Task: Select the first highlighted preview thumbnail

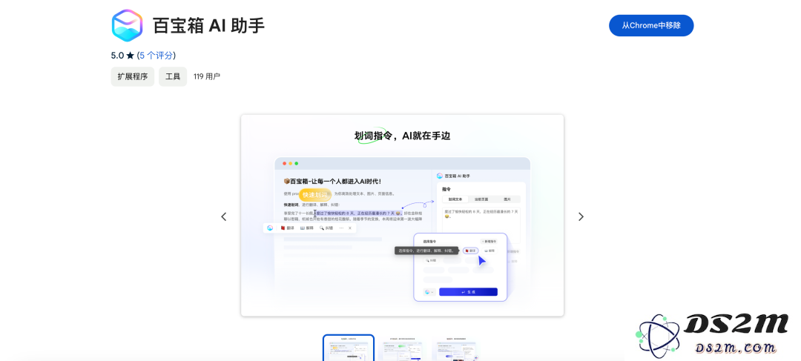Action: (349, 348)
